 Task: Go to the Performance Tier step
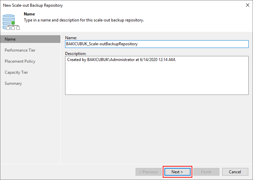[x=20, y=50]
